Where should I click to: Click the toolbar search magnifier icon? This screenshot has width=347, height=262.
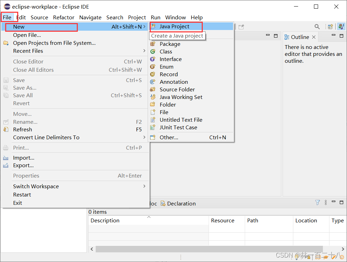(317, 27)
